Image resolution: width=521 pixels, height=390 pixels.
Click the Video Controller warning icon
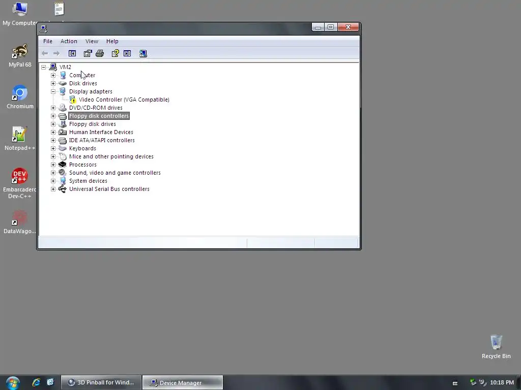(x=72, y=100)
